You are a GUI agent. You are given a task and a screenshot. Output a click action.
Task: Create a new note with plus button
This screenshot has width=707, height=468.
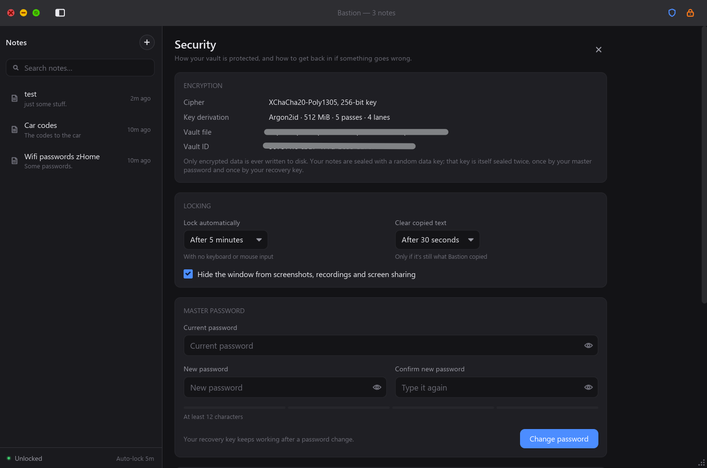point(147,42)
